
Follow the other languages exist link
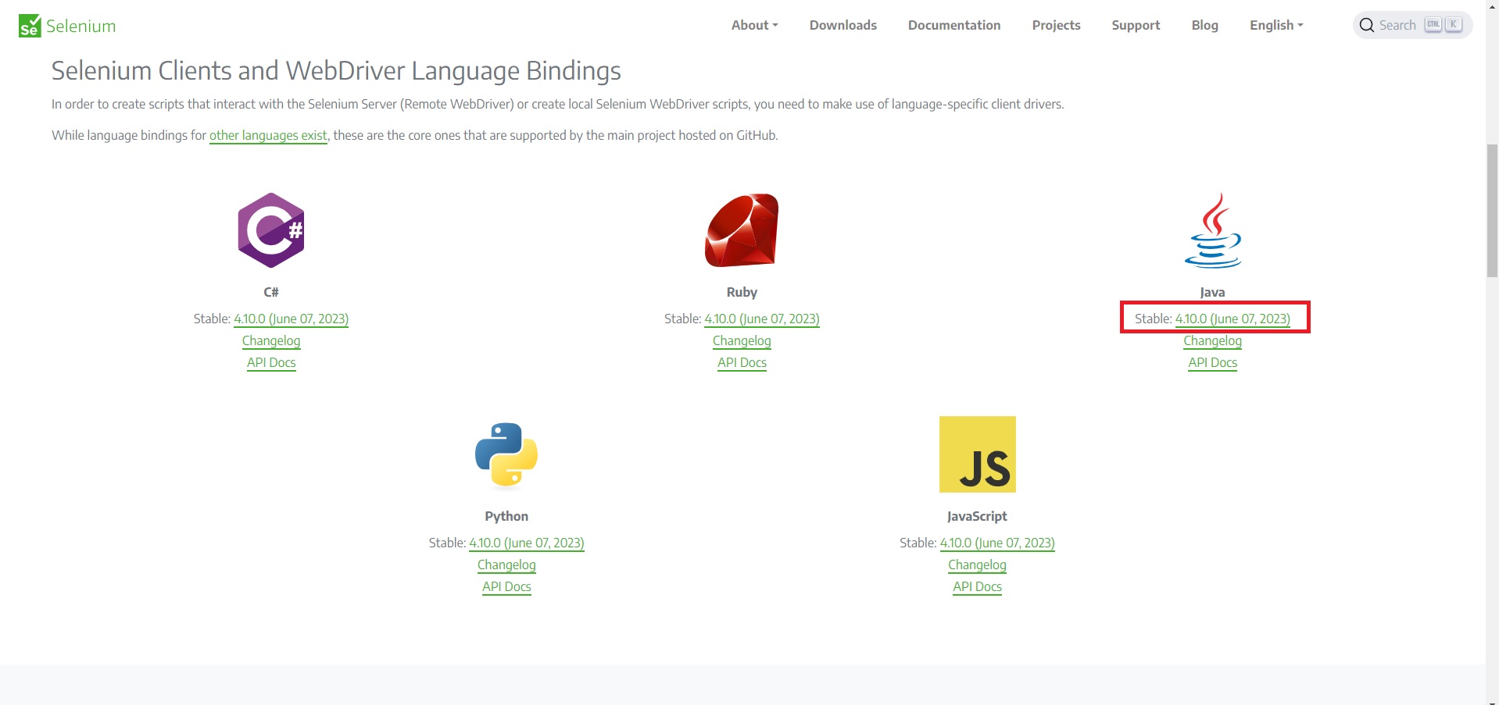(x=268, y=135)
